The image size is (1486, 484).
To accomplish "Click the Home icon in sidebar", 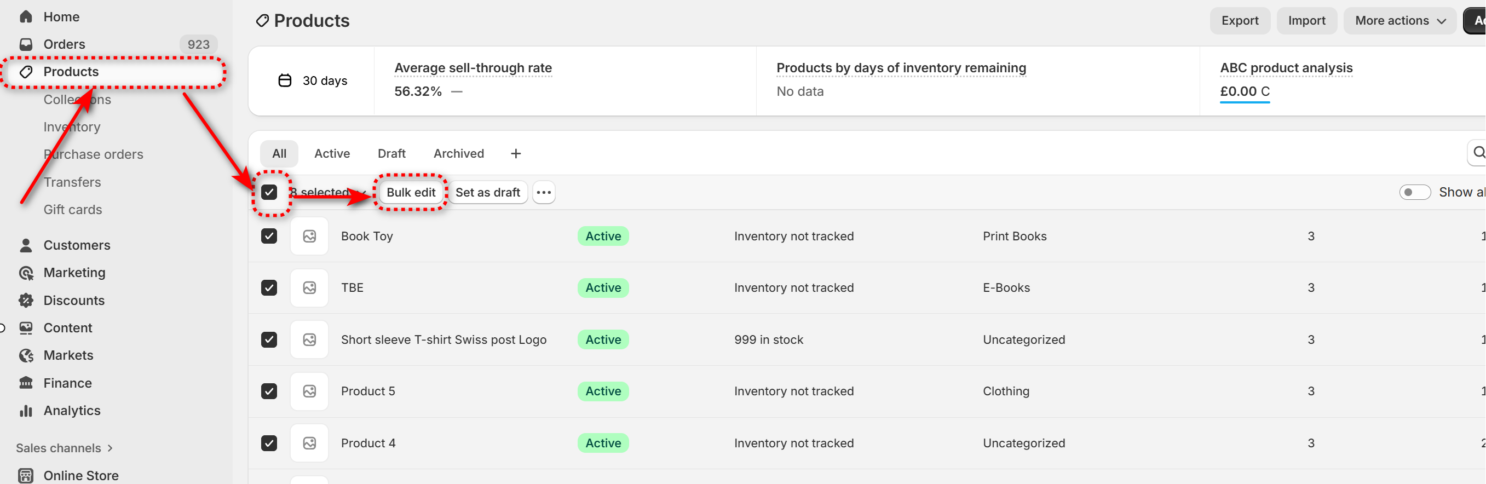I will [x=26, y=17].
